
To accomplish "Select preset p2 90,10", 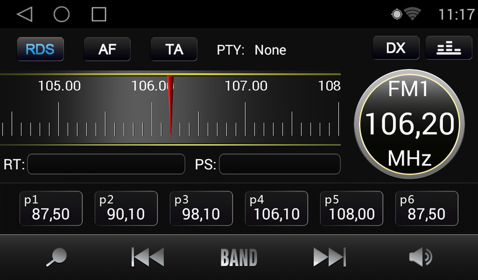I will tap(126, 209).
